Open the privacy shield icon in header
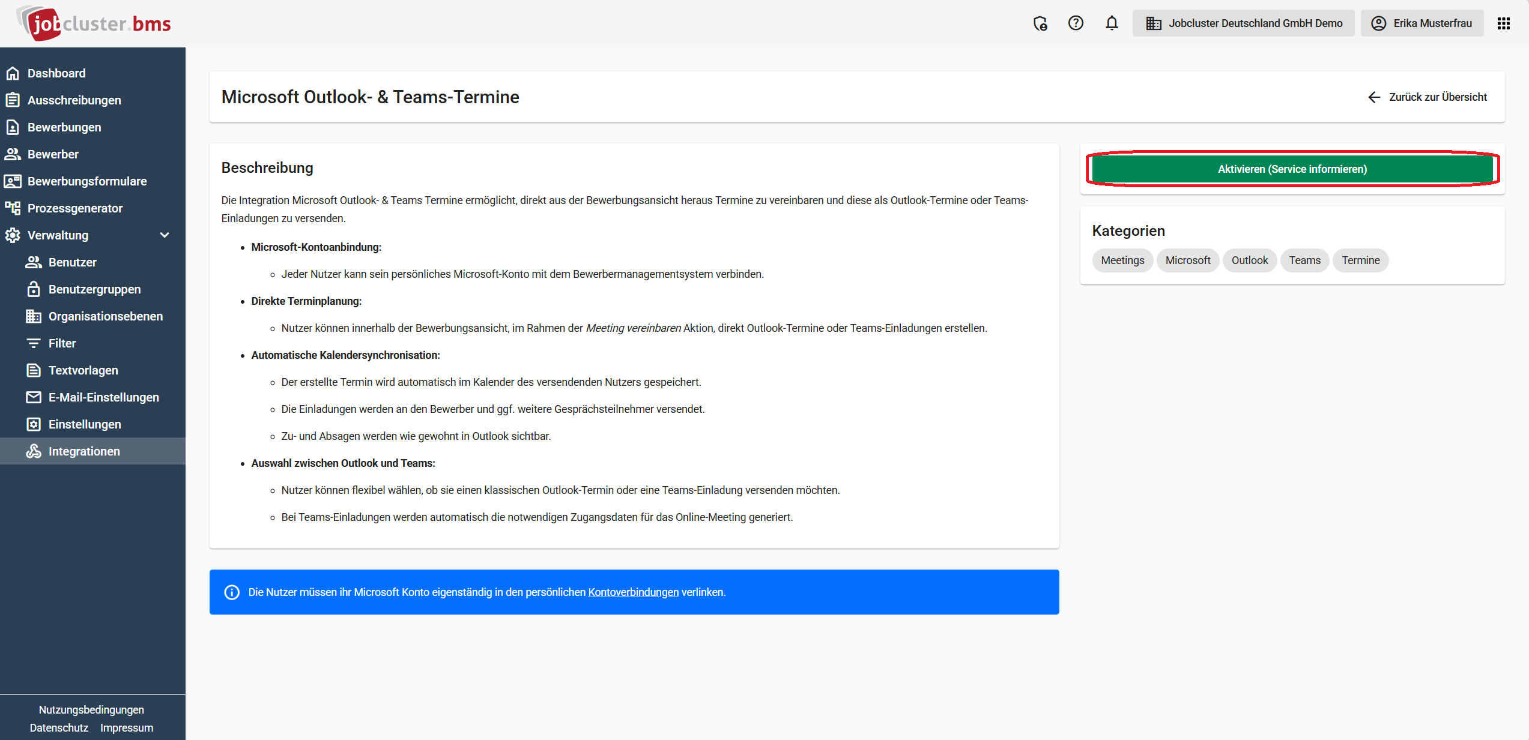1529x740 pixels. click(1040, 23)
